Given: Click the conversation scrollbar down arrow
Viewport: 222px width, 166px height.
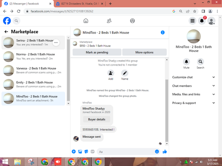Looking at the screenshot, I should click(167, 143).
